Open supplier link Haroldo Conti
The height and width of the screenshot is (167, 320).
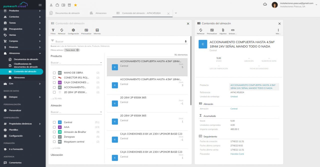click(x=237, y=154)
